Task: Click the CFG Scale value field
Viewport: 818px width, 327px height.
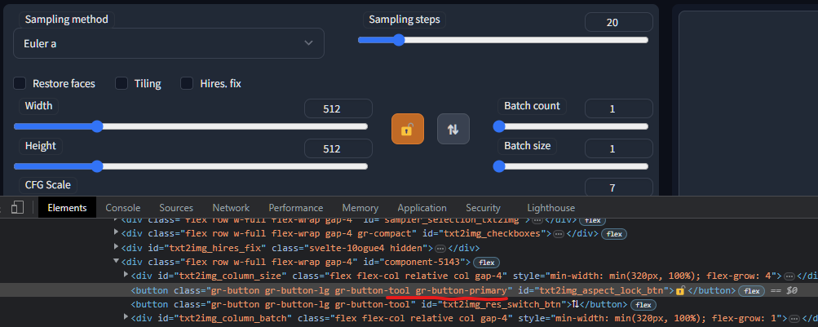Action: [619, 188]
